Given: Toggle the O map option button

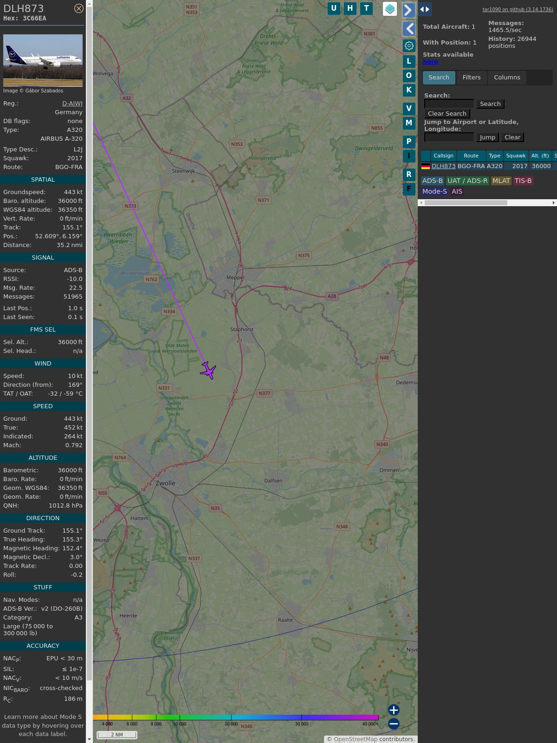Looking at the screenshot, I should tap(409, 75).
